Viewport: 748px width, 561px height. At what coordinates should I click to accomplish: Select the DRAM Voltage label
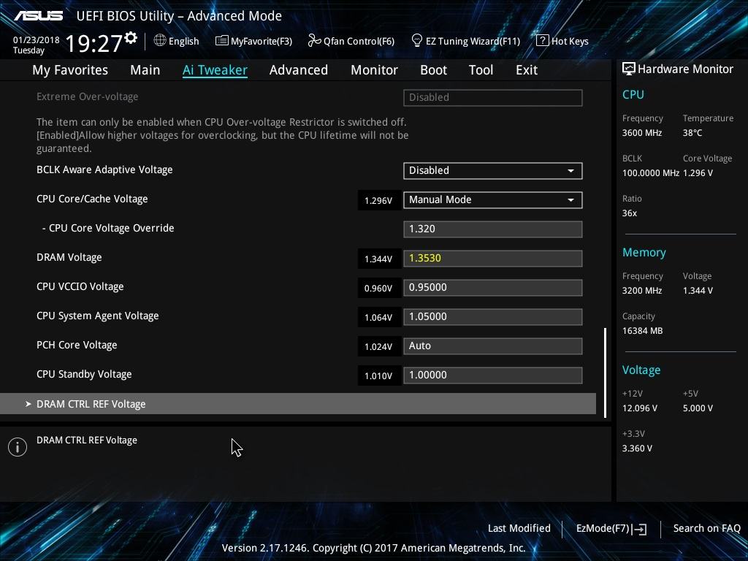point(69,258)
